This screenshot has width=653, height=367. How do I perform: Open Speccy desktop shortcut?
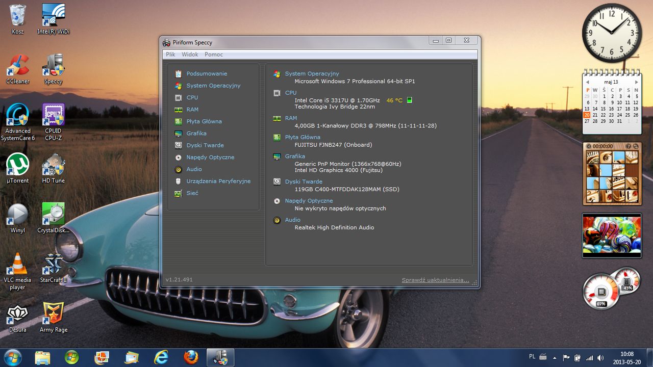coord(53,69)
